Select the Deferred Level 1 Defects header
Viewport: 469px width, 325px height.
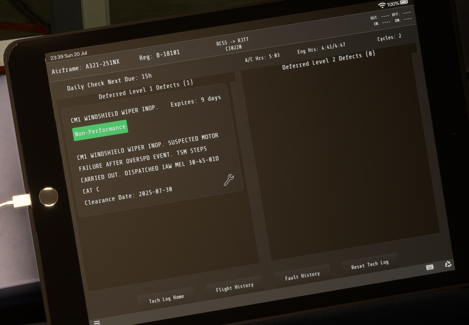coord(146,90)
